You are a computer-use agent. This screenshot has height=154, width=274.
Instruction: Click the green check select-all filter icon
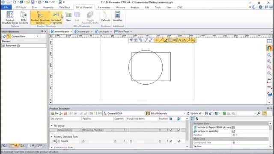146,40
